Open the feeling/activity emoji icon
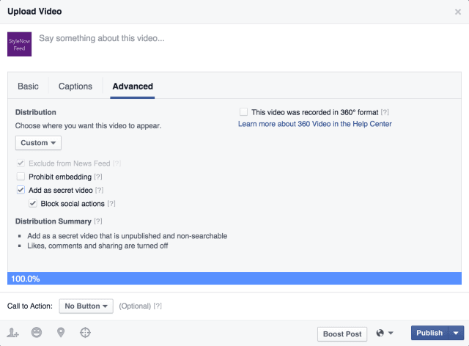 pyautogui.click(x=37, y=333)
